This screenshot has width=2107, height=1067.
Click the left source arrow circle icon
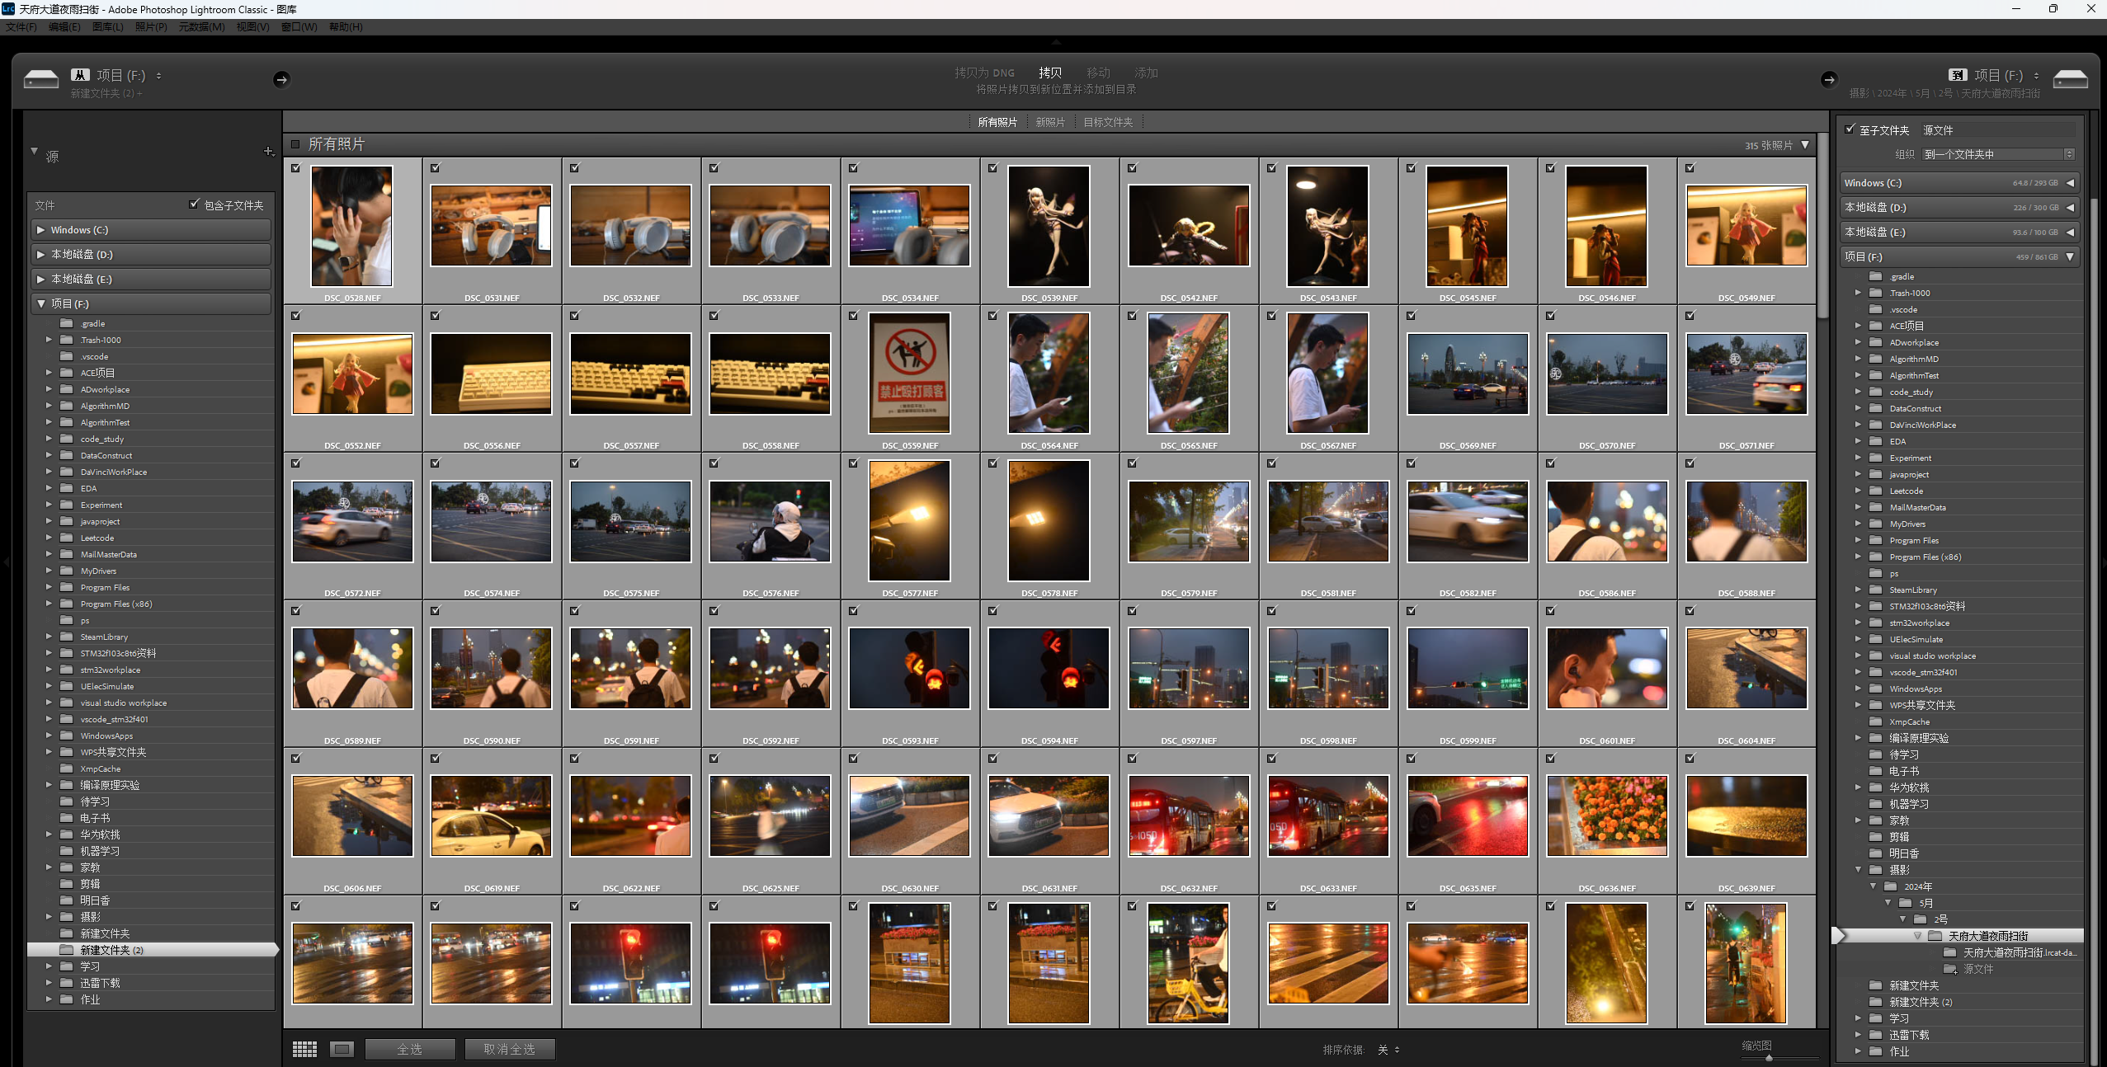(x=281, y=79)
